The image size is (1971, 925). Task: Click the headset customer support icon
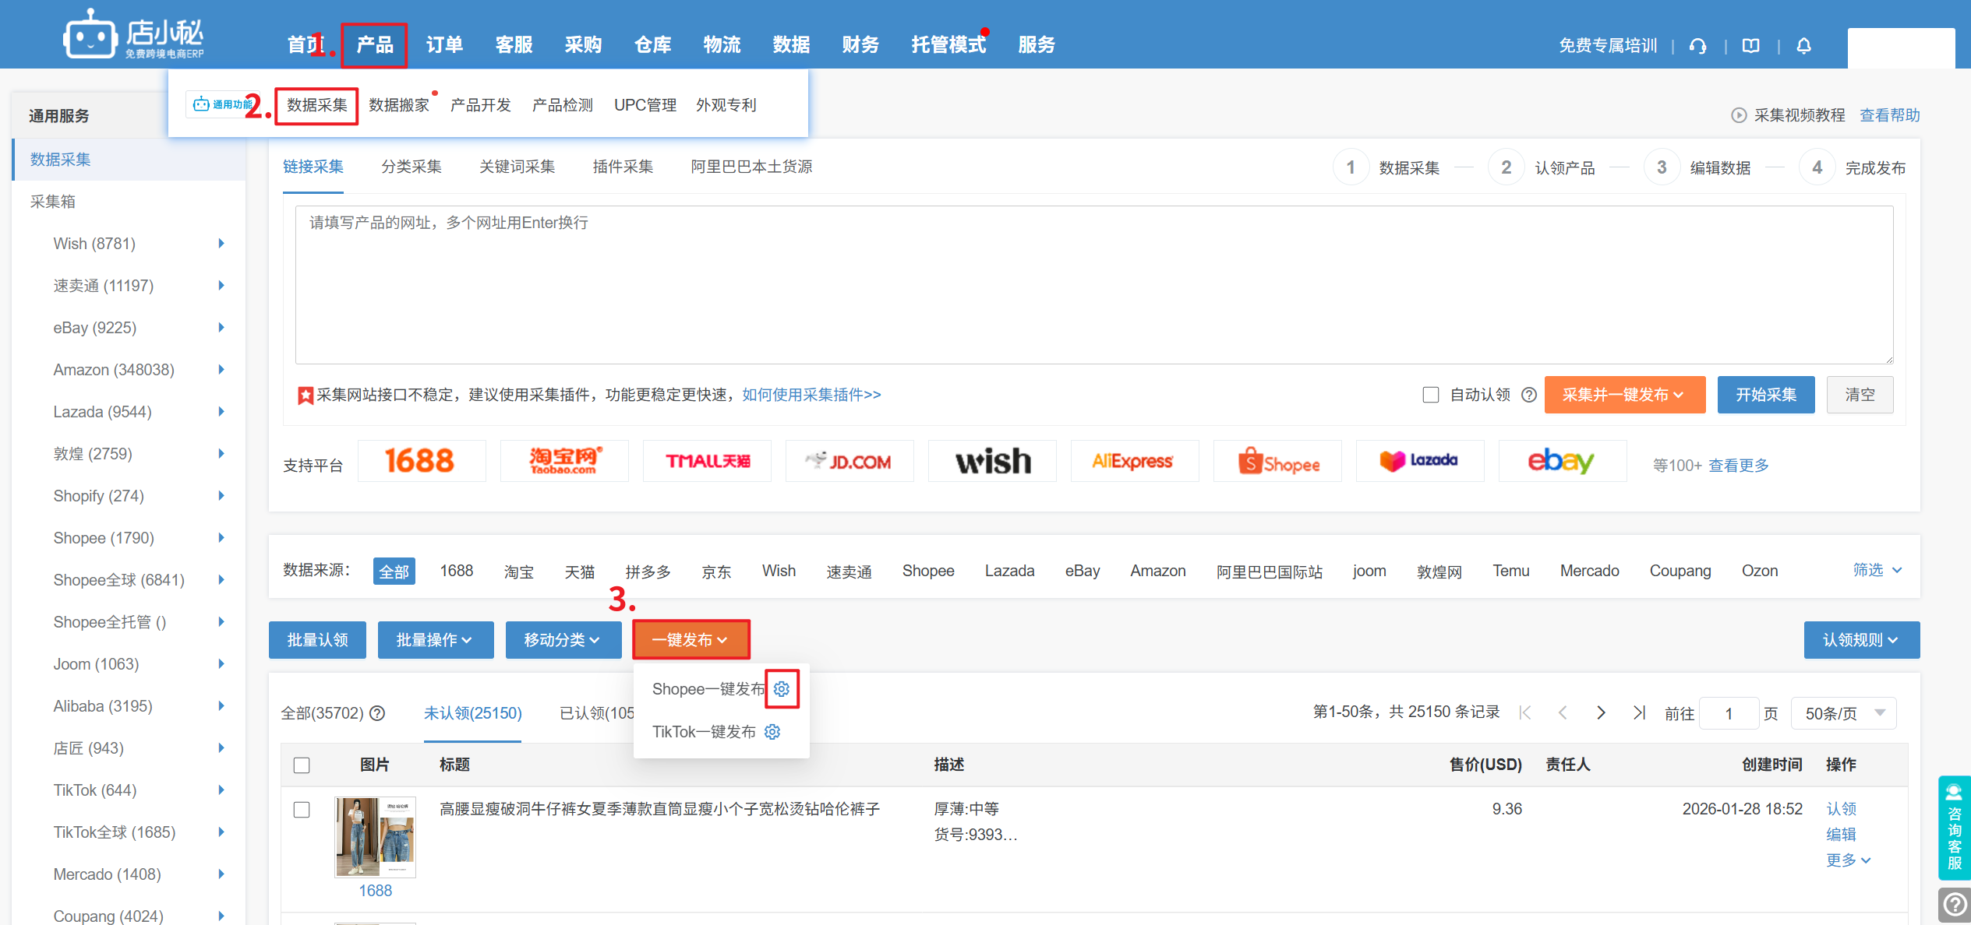click(1698, 46)
